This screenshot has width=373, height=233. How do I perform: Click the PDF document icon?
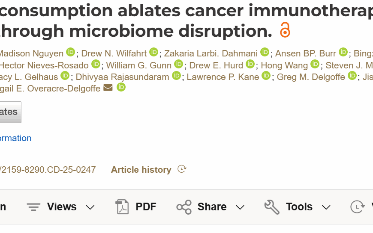(122, 207)
